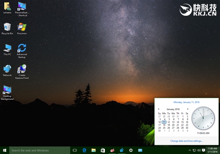
Task: Select day 8 in the calendar
Action: (183, 119)
